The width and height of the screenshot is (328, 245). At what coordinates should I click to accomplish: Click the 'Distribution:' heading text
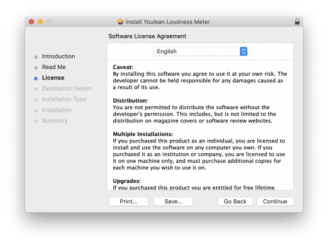pyautogui.click(x=131, y=101)
